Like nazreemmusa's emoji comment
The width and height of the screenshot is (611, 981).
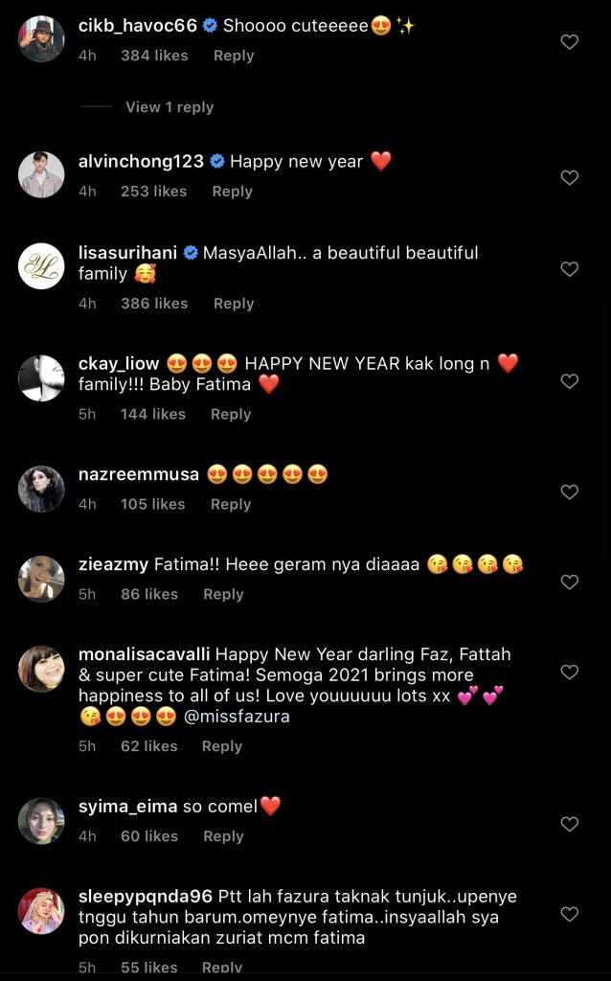coord(569,491)
